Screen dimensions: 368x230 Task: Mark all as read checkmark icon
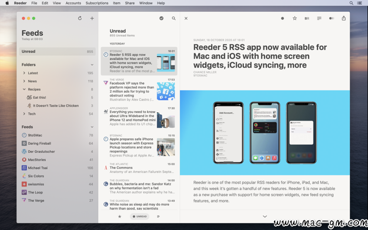click(x=162, y=18)
